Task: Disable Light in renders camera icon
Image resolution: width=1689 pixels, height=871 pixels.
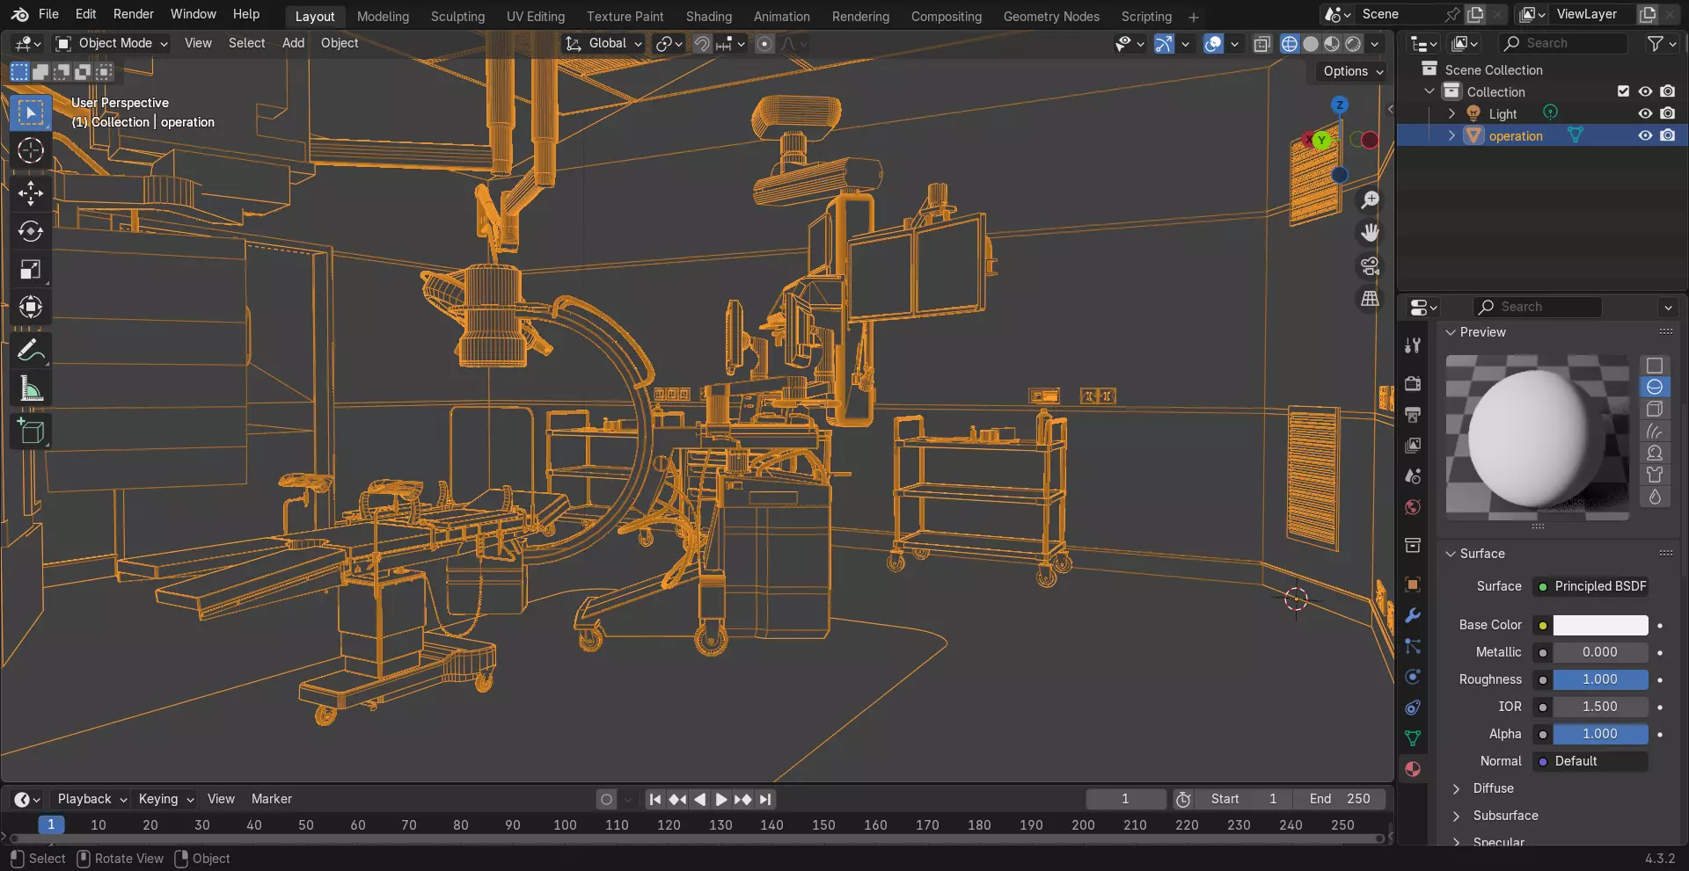Action: (x=1667, y=113)
